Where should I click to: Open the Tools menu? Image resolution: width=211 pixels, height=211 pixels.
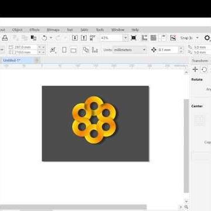click(100, 30)
